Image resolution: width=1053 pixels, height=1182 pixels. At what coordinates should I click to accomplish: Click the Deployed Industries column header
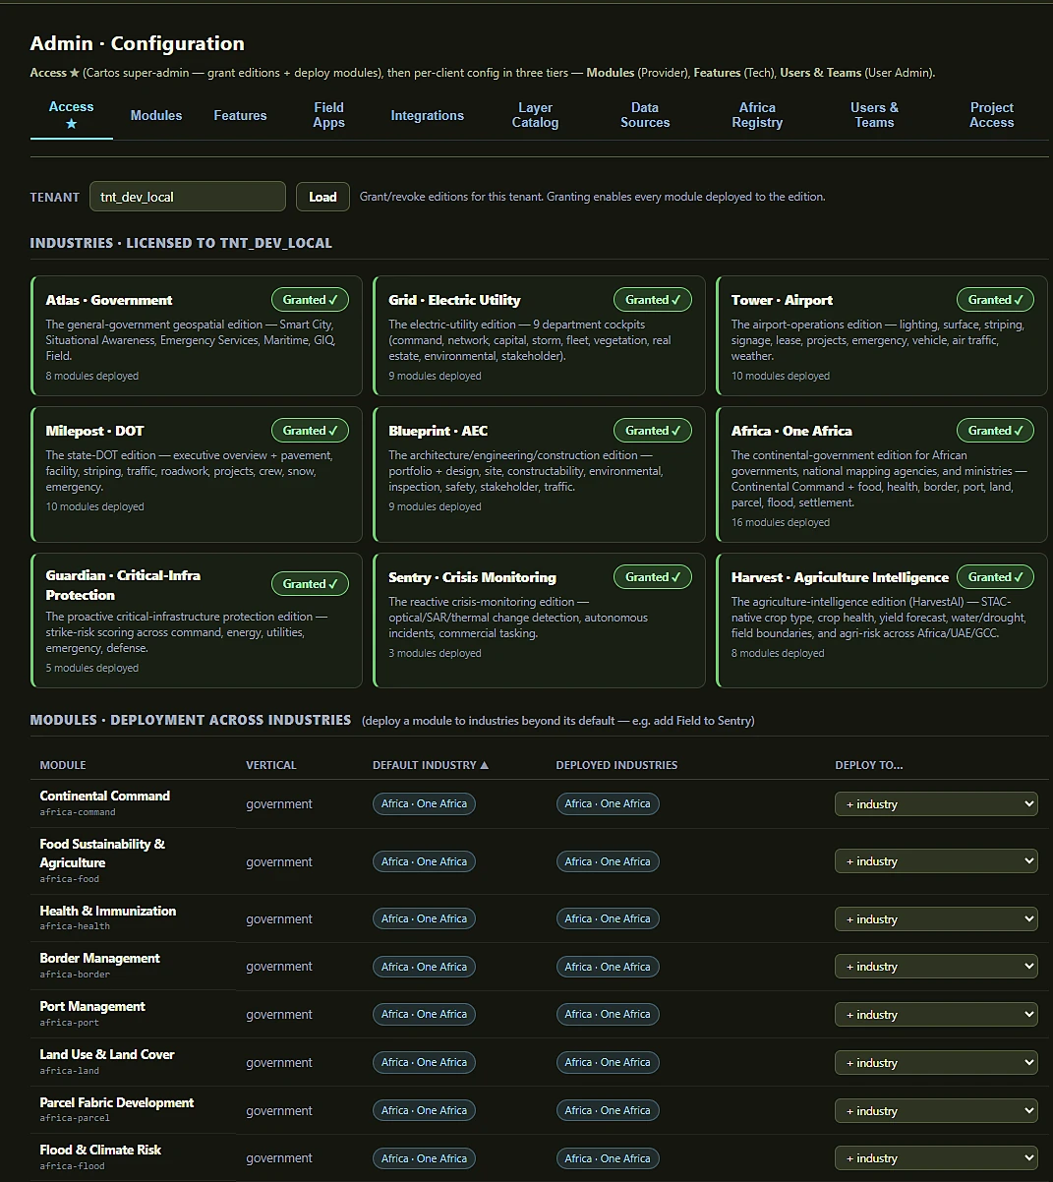(616, 765)
